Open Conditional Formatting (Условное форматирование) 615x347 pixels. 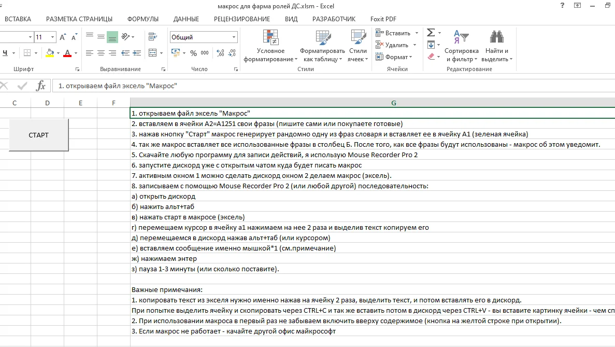270,46
